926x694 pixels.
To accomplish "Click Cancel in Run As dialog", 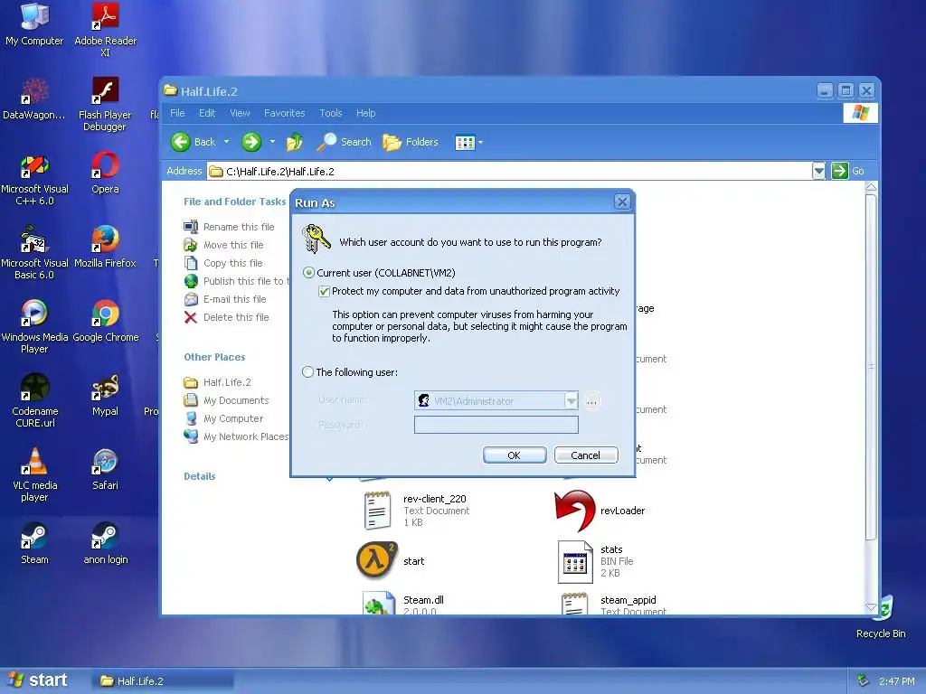I will 586,455.
